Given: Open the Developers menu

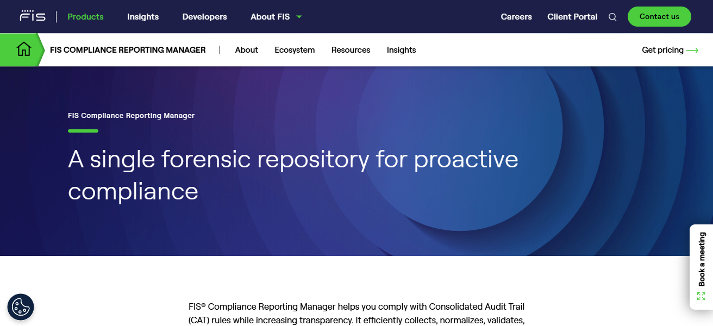Looking at the screenshot, I should pos(204,17).
